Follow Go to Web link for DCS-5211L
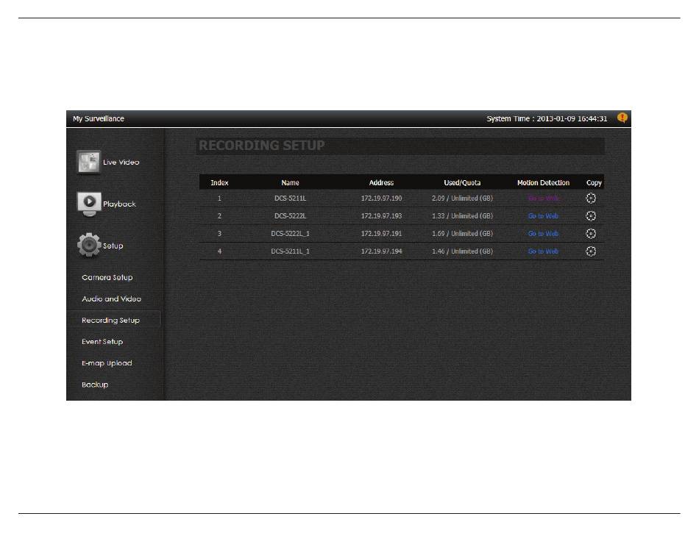 (543, 198)
